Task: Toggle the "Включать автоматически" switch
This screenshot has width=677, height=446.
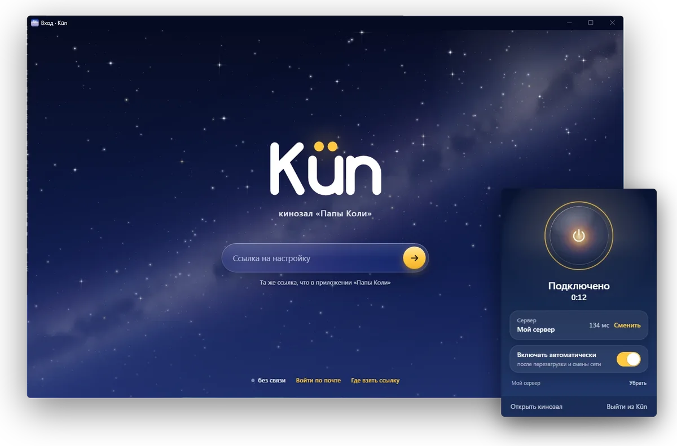Action: (628, 359)
